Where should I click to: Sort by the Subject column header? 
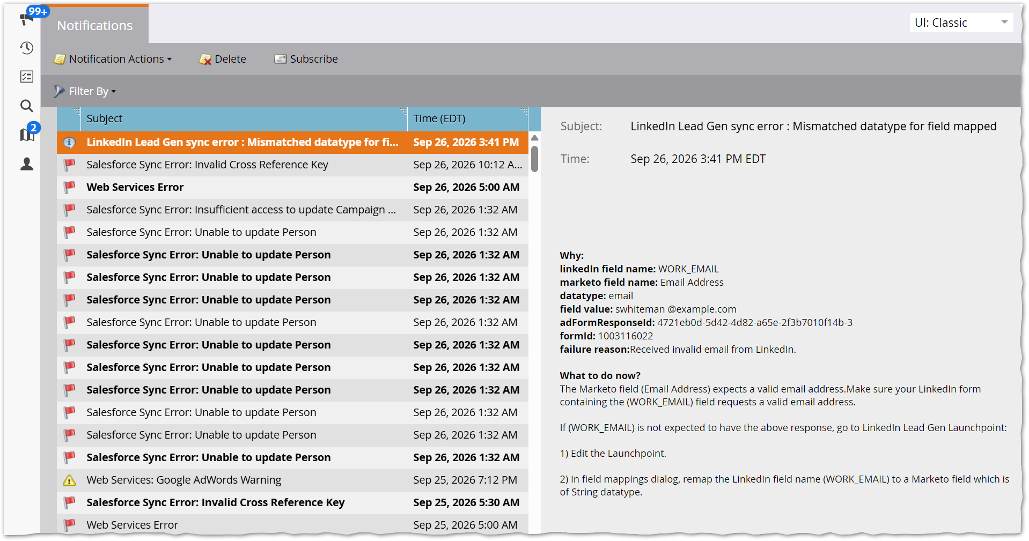click(244, 118)
